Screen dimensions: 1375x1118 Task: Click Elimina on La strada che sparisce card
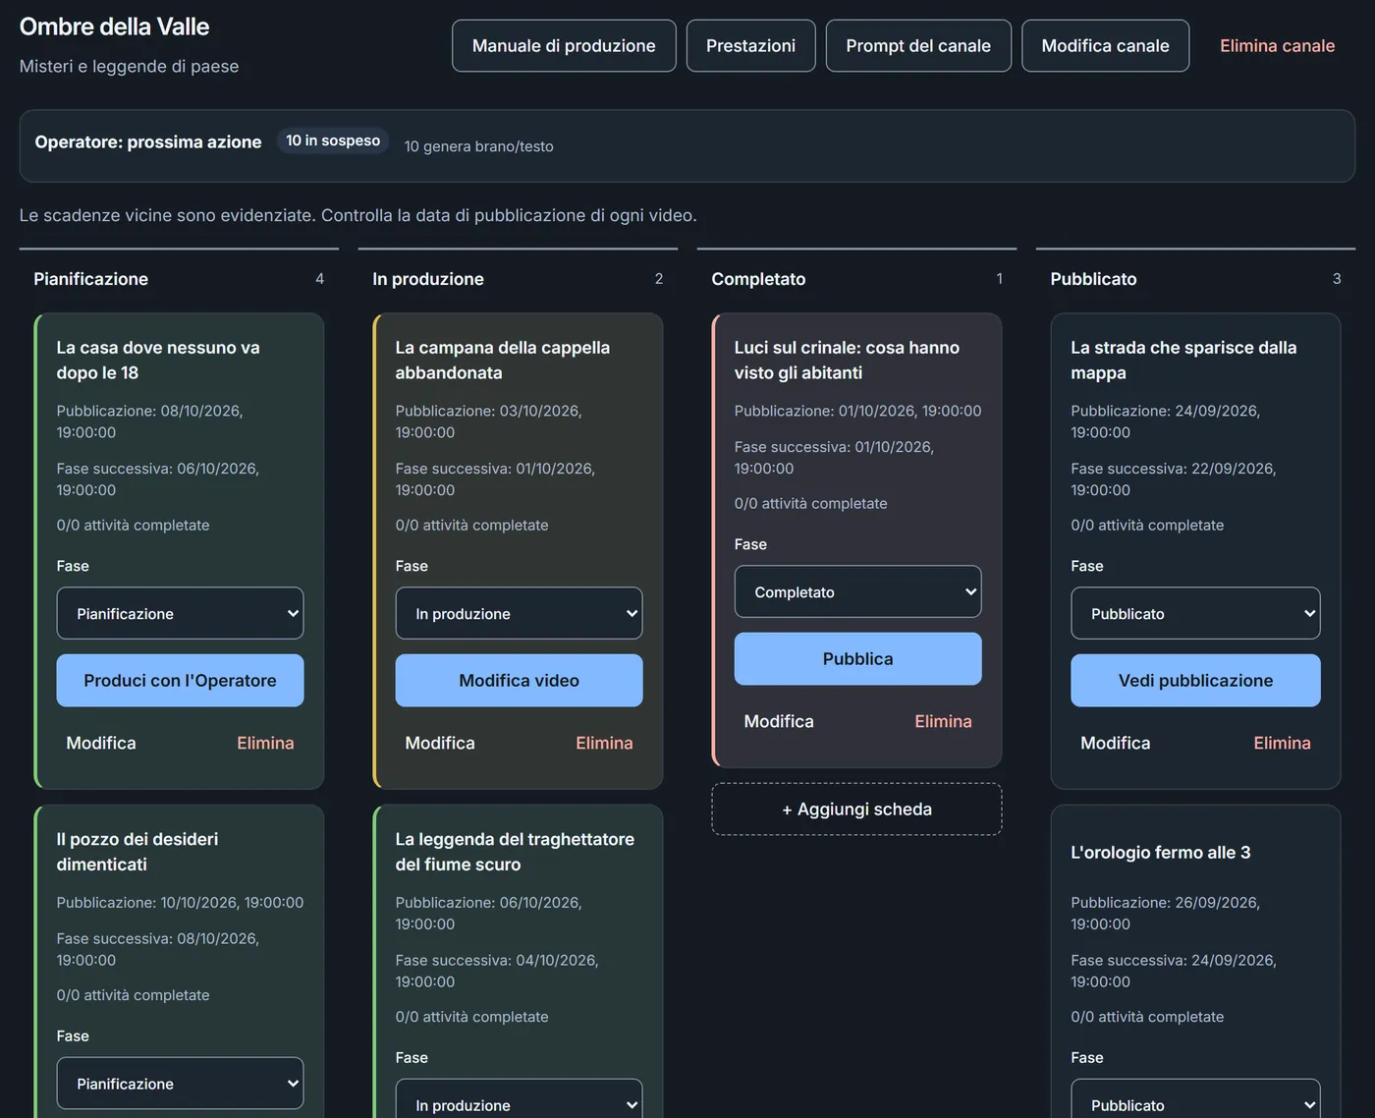click(x=1282, y=744)
